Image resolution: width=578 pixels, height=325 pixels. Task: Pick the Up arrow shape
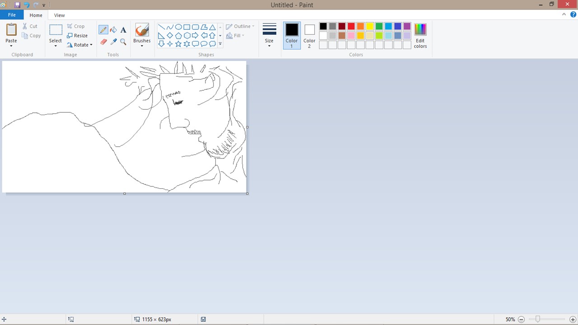[x=212, y=36]
